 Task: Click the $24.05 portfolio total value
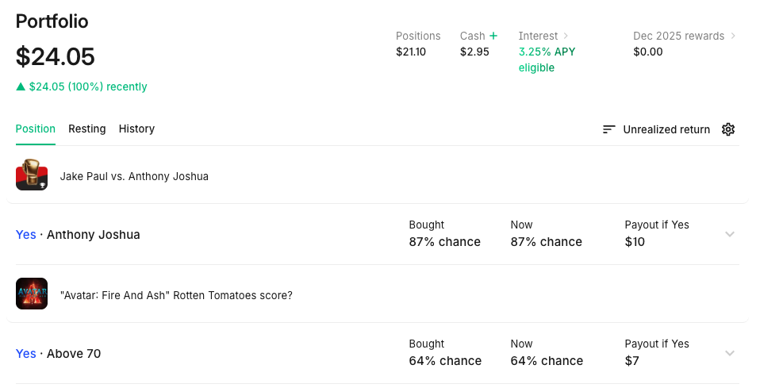(56, 57)
